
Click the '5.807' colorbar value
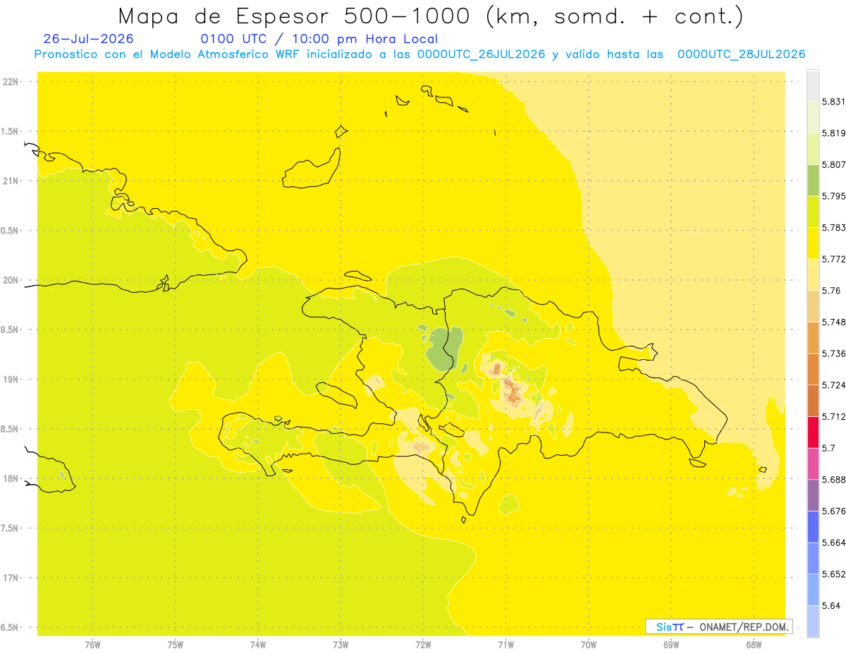[833, 164]
